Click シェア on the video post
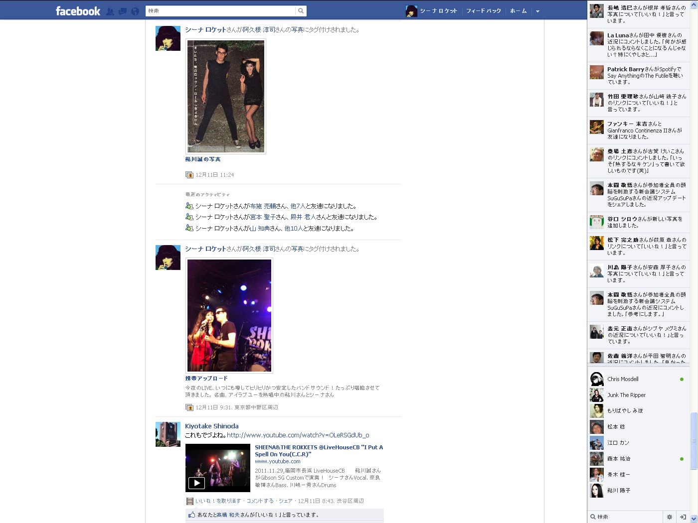Screen dimensions: 698x523 [x=285, y=501]
